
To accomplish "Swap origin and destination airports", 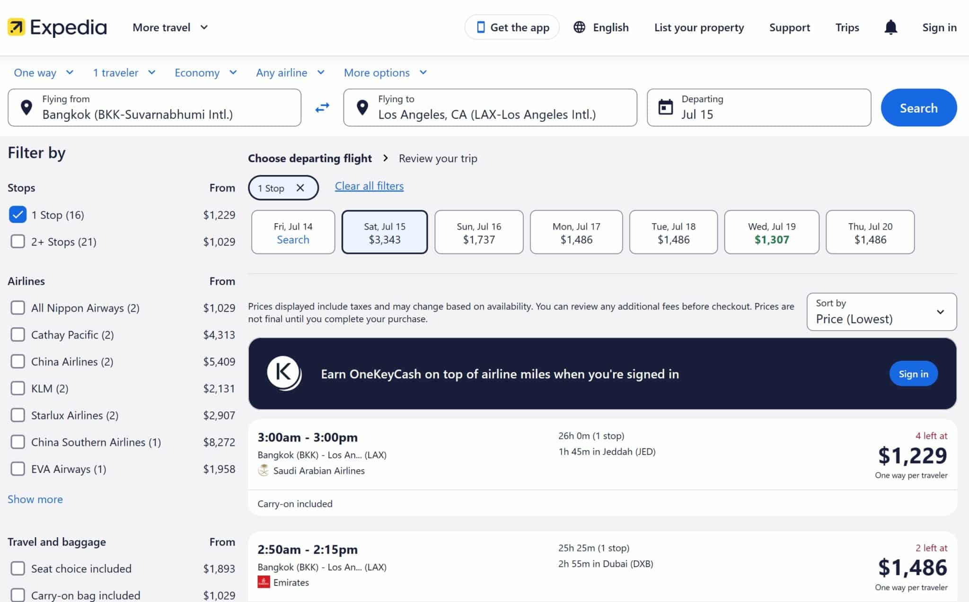I will pyautogui.click(x=322, y=108).
